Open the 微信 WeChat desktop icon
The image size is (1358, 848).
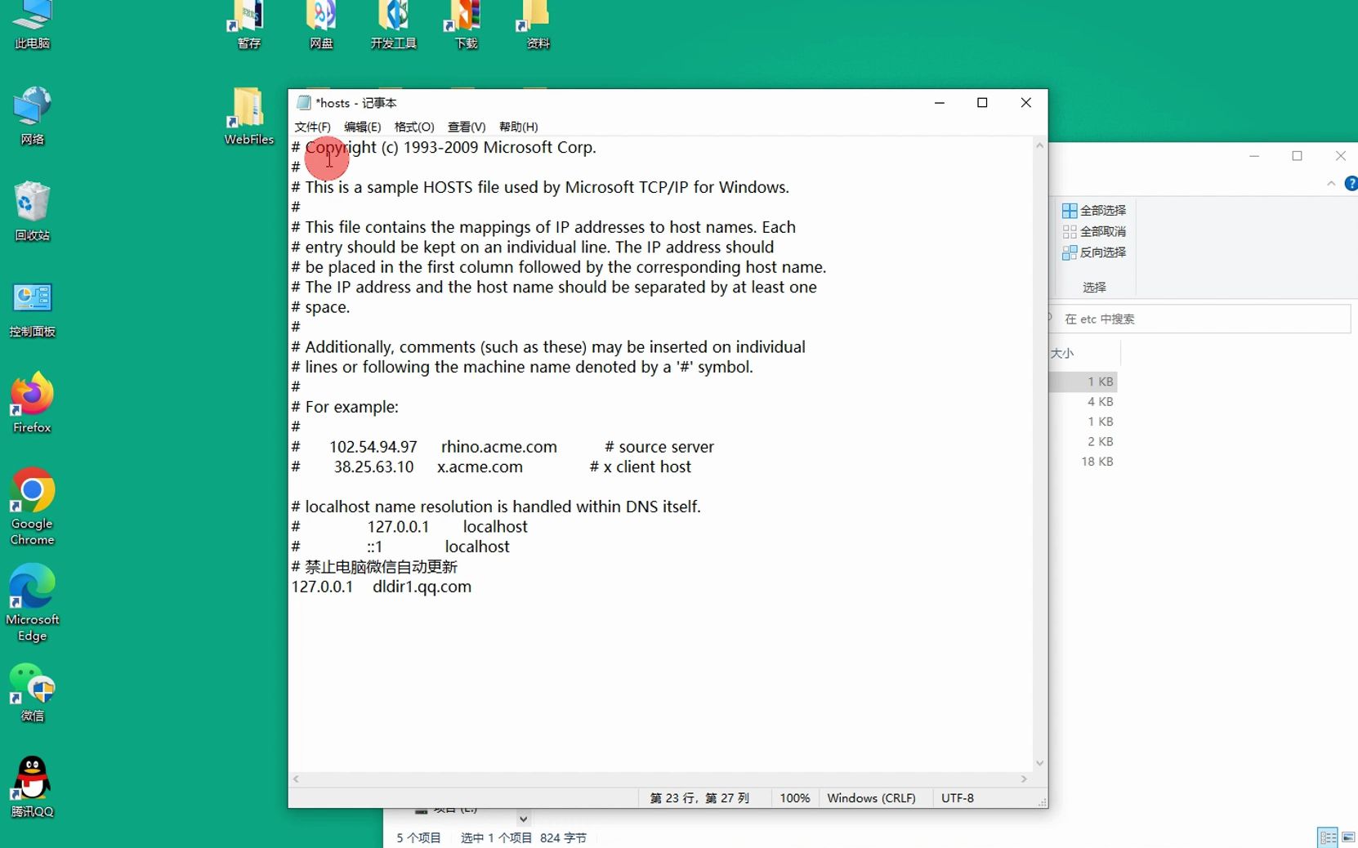32,693
